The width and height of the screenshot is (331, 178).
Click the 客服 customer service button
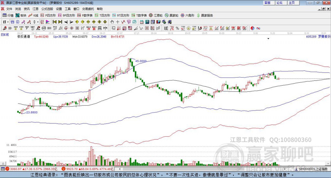pos(269,3)
